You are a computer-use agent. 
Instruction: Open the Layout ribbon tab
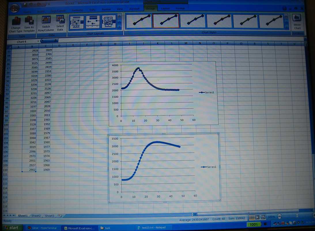pyautogui.click(x=165, y=9)
